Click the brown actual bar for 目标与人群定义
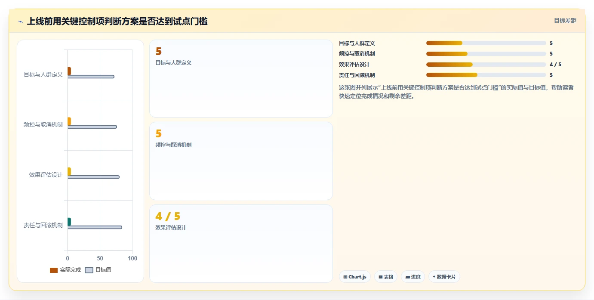Image resolution: width=594 pixels, height=300 pixels. (x=69, y=71)
